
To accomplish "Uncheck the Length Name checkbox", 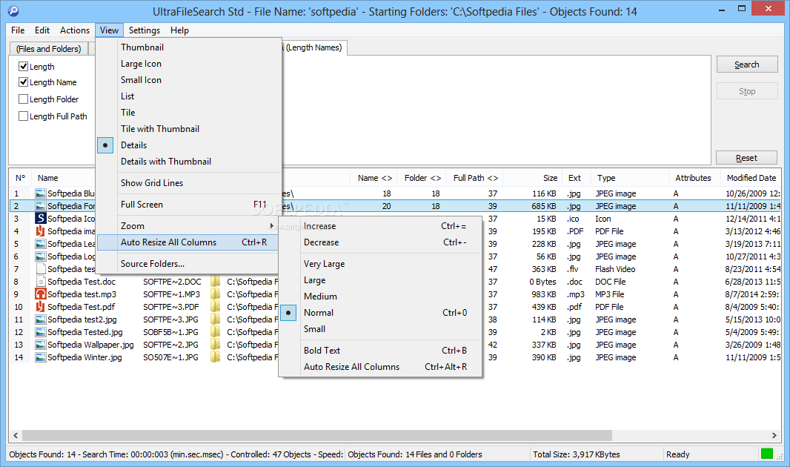I will pyautogui.click(x=23, y=82).
